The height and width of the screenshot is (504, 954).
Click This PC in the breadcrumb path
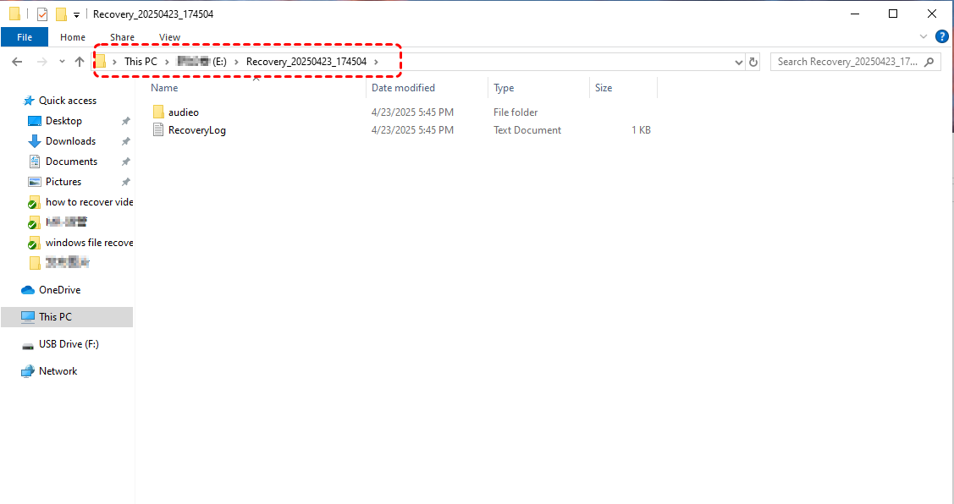[141, 62]
